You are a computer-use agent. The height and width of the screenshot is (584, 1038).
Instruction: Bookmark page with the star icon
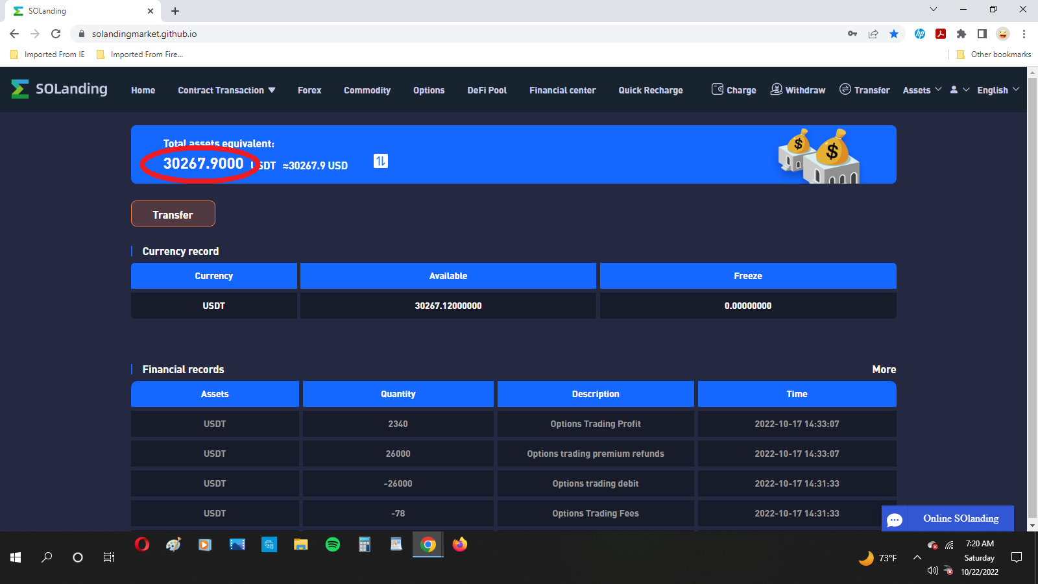pos(894,34)
